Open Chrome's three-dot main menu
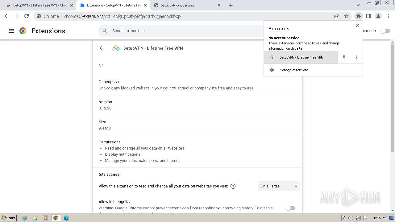 [388, 16]
